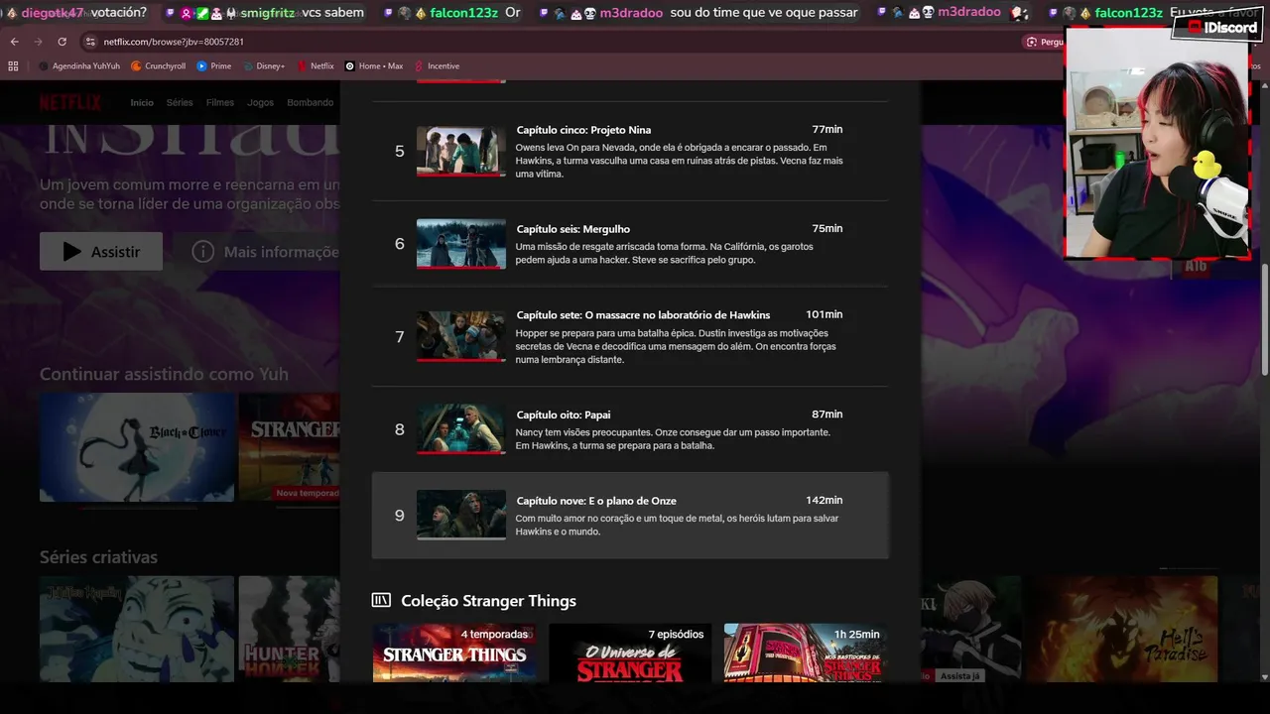1270x714 pixels.
Task: Click the 101min duration of episode 7
Action: coord(825,314)
